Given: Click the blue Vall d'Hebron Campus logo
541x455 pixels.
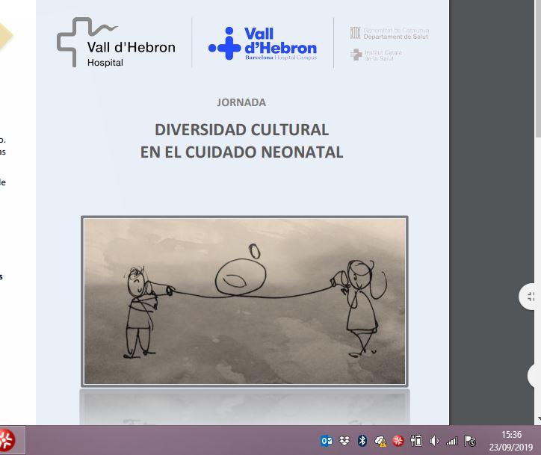Looking at the screenshot, I should (262, 43).
